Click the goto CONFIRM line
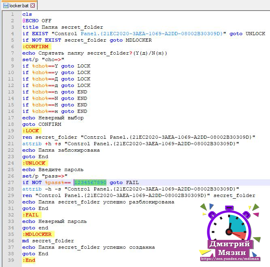 [x=42, y=124]
